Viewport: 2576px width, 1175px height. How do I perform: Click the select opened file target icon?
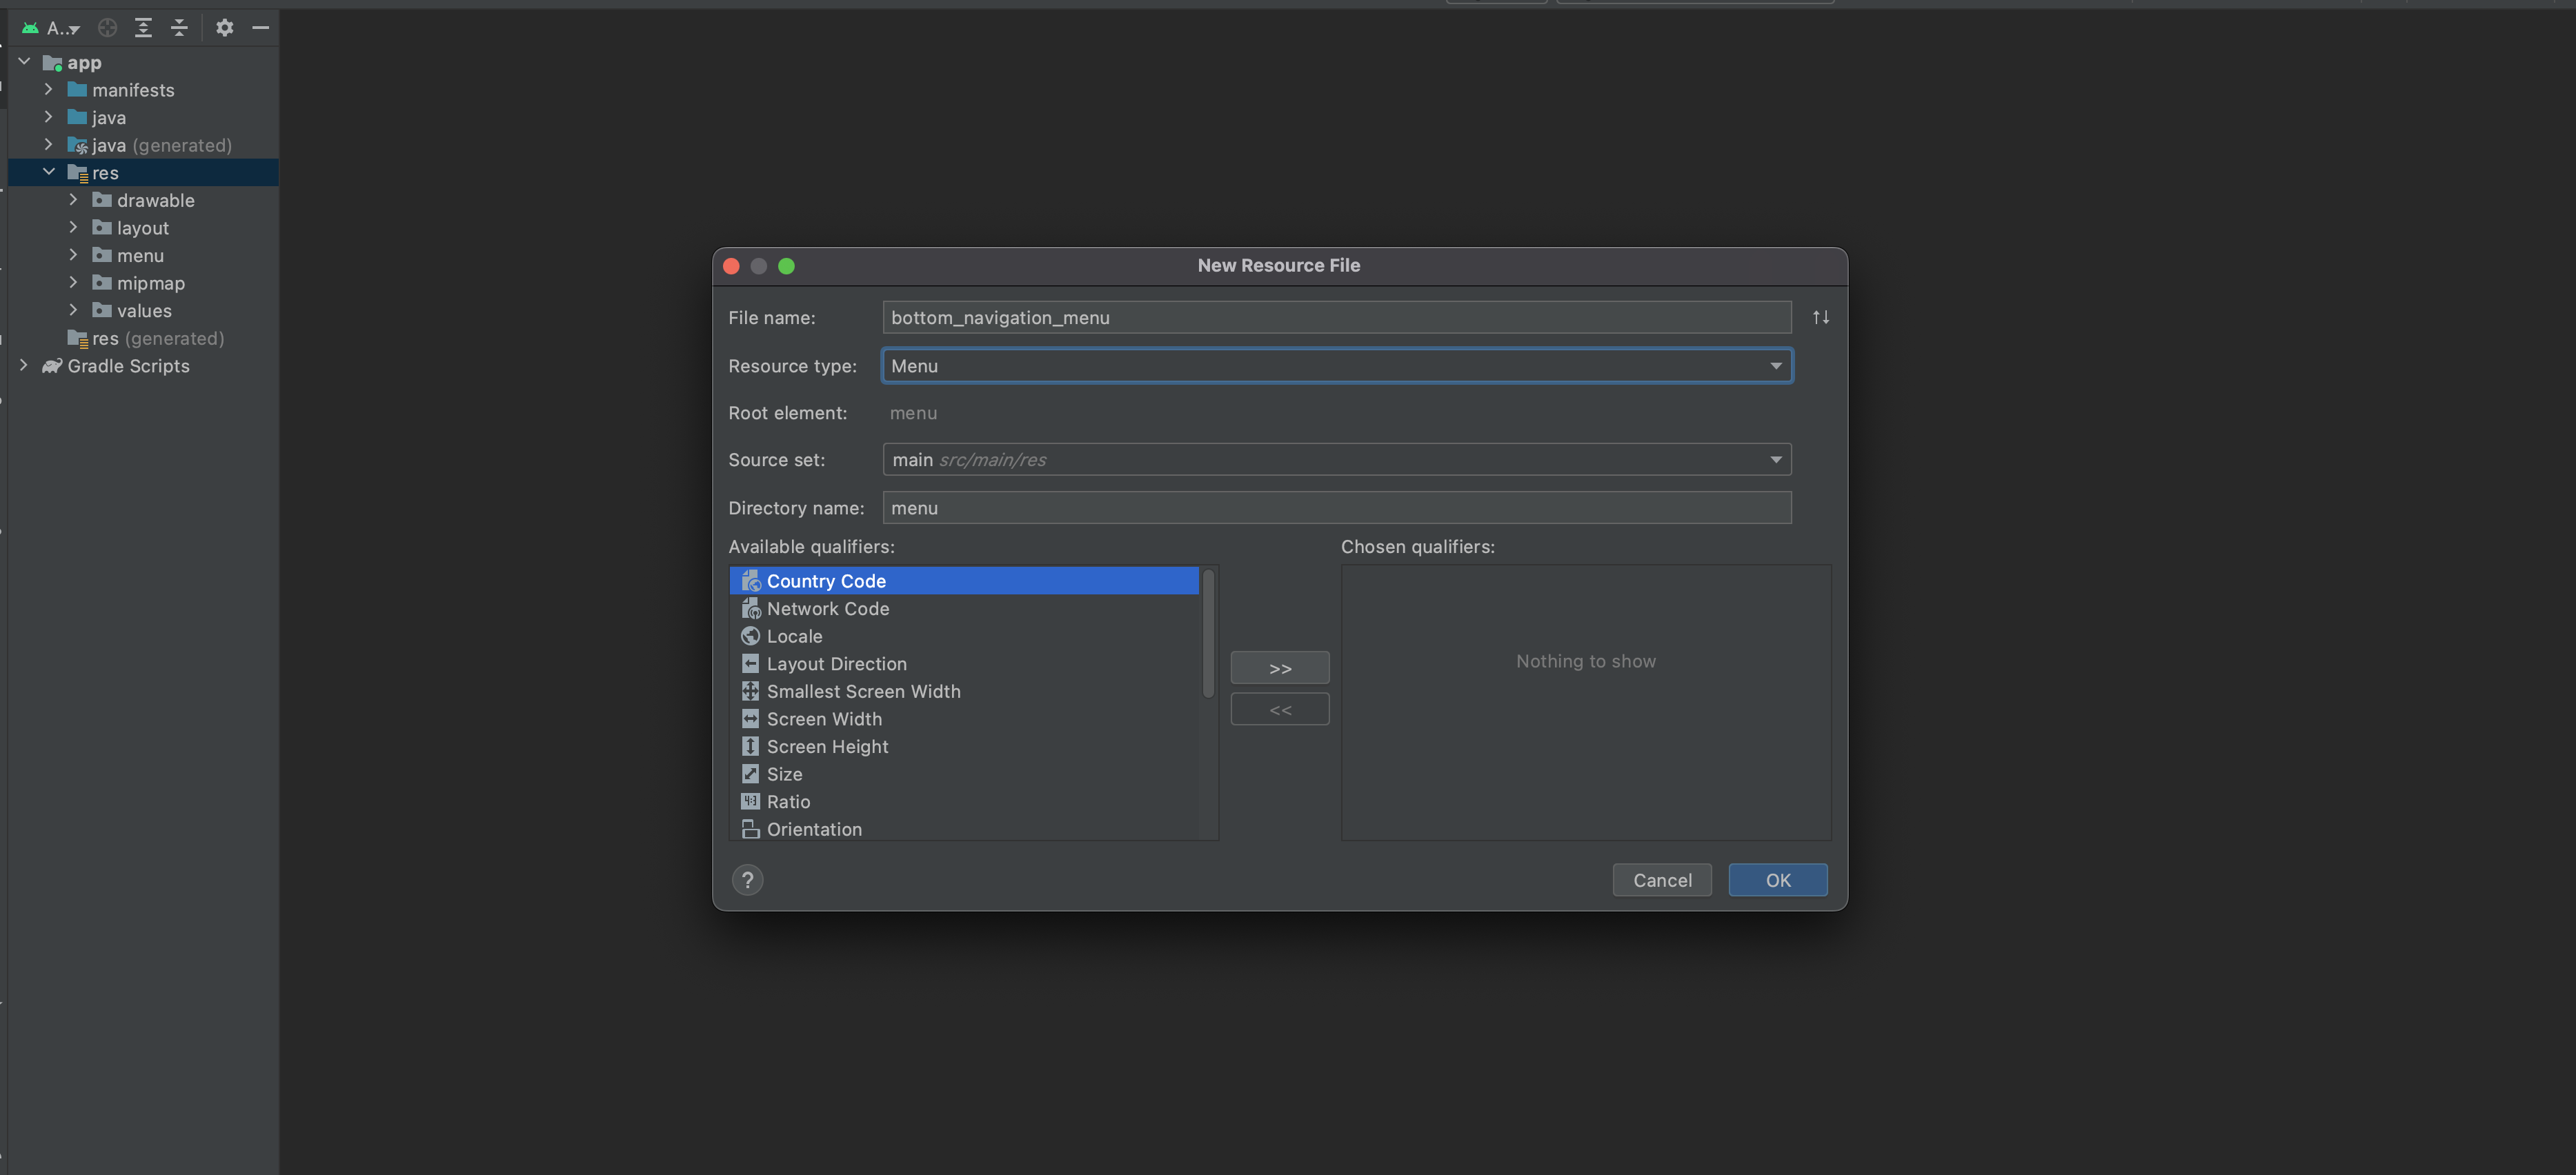107,28
